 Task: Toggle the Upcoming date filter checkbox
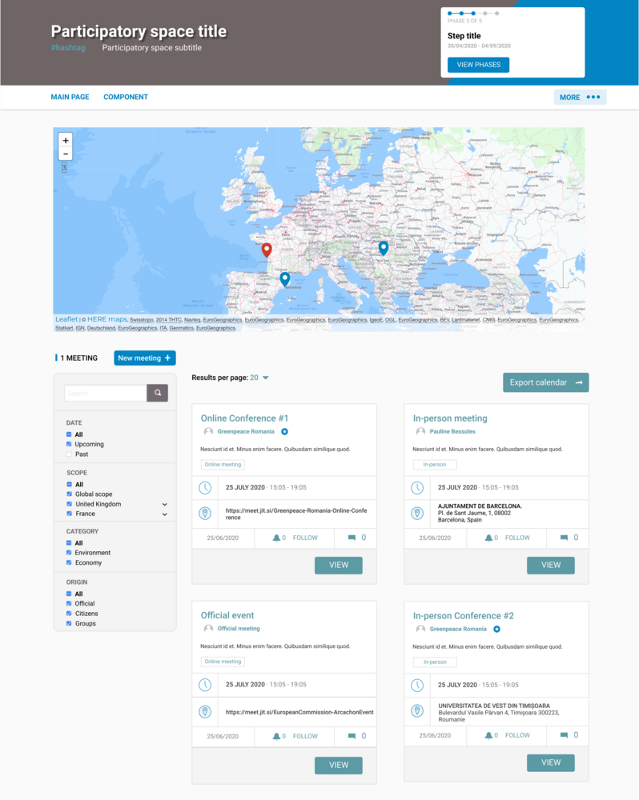click(70, 444)
